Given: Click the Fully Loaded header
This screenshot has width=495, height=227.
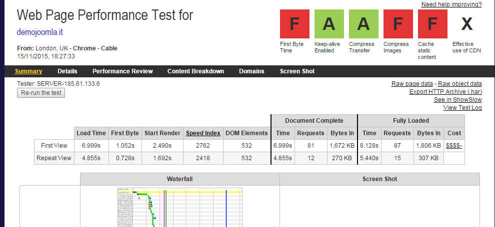Looking at the screenshot, I should click(x=411, y=121).
